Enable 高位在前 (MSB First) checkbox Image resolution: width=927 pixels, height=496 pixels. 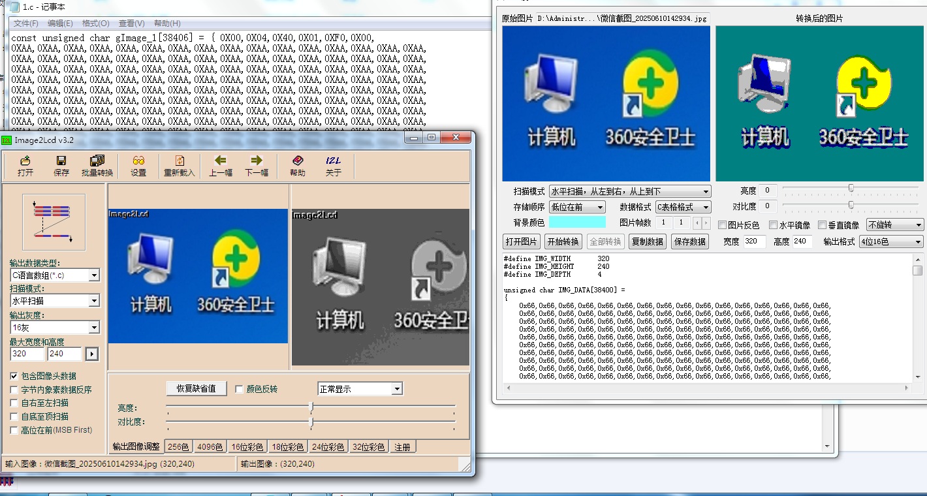click(14, 430)
